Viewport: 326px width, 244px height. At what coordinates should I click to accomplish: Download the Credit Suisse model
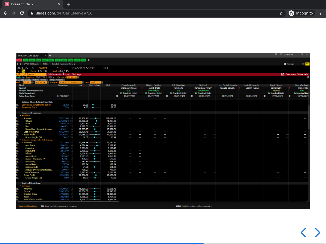tap(276, 93)
